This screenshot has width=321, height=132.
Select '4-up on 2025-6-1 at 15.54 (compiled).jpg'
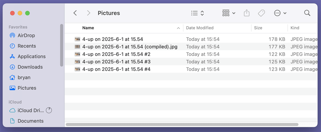tap(130, 46)
